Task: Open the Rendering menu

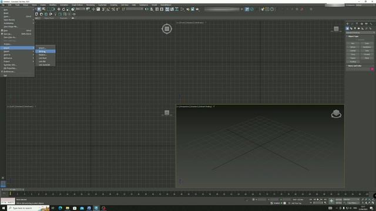Action: [x=90, y=5]
